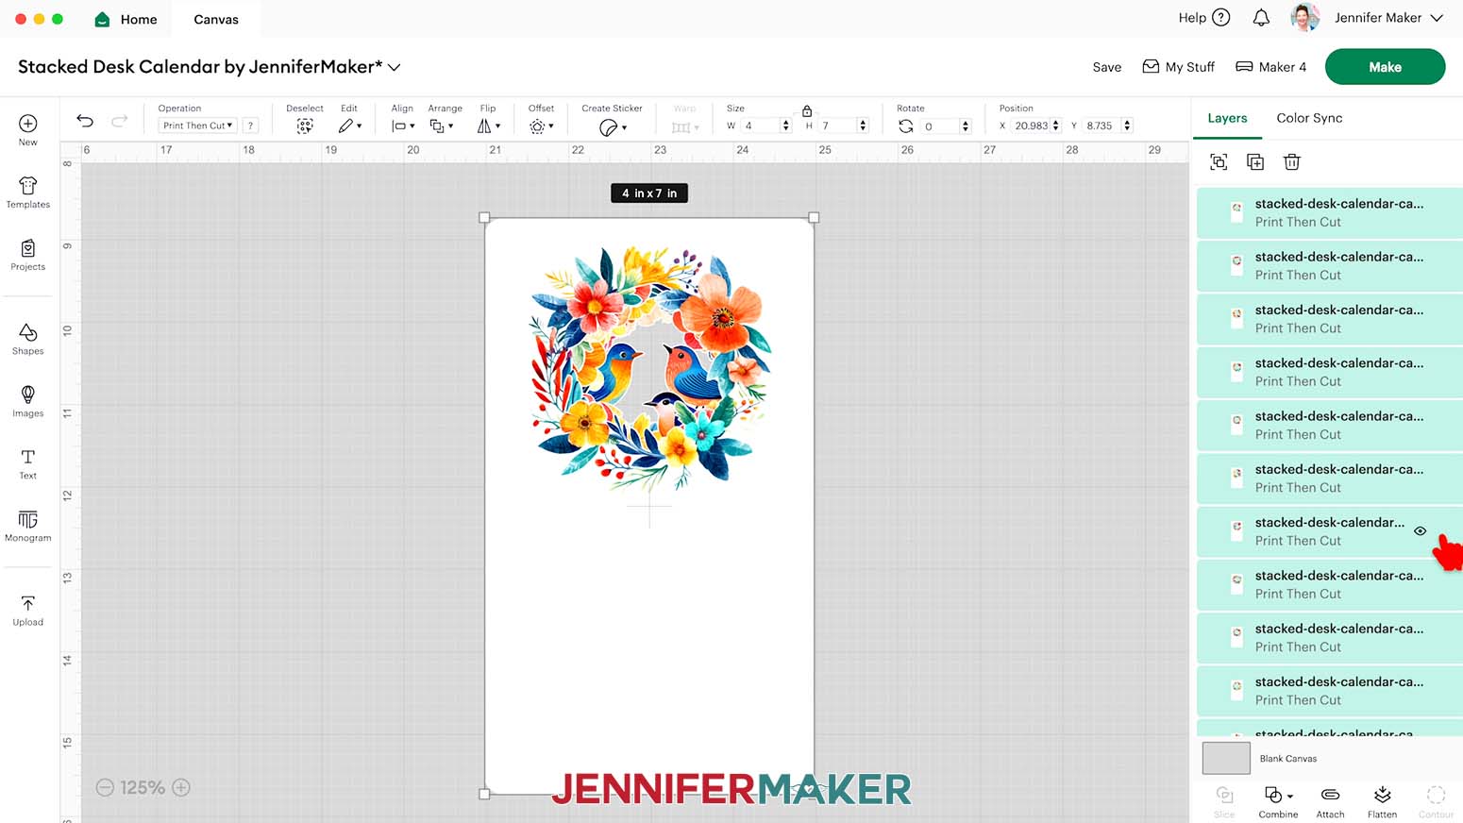Select the first stacked-desk-calendar layer
Screen dimensions: 1463x823
[1330, 212]
